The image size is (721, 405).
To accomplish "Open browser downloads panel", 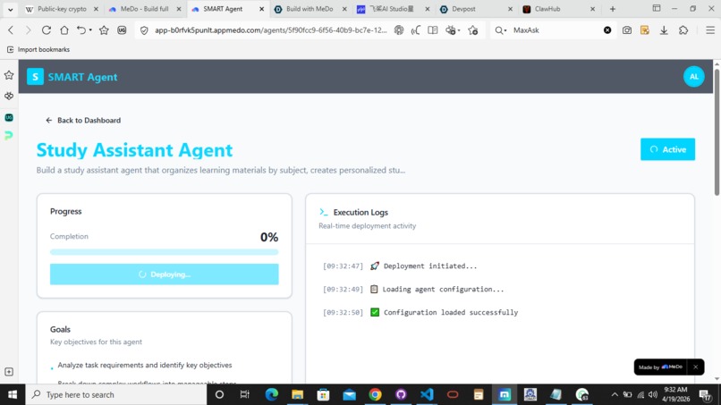I will pos(664,30).
